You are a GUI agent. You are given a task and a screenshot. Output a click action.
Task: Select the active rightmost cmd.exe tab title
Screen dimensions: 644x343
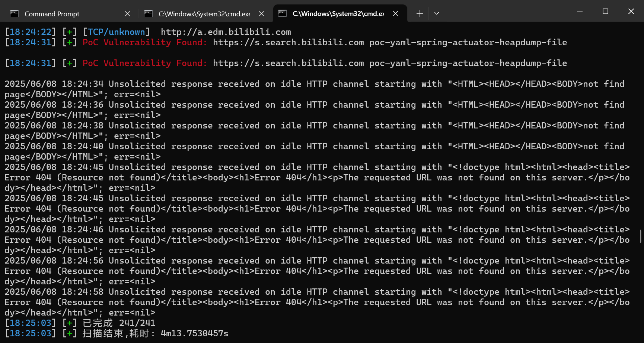point(338,13)
